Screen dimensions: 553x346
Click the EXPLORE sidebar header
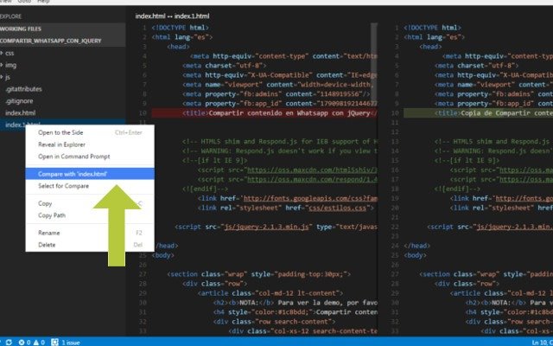(10, 16)
